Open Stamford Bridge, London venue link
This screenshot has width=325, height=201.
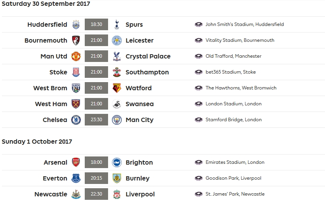234,120
